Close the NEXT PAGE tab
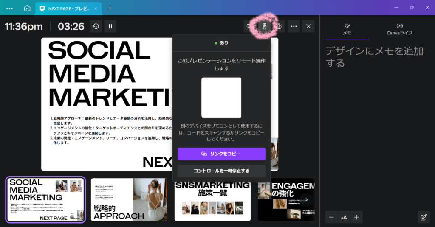The height and width of the screenshot is (227, 435). 96,8
